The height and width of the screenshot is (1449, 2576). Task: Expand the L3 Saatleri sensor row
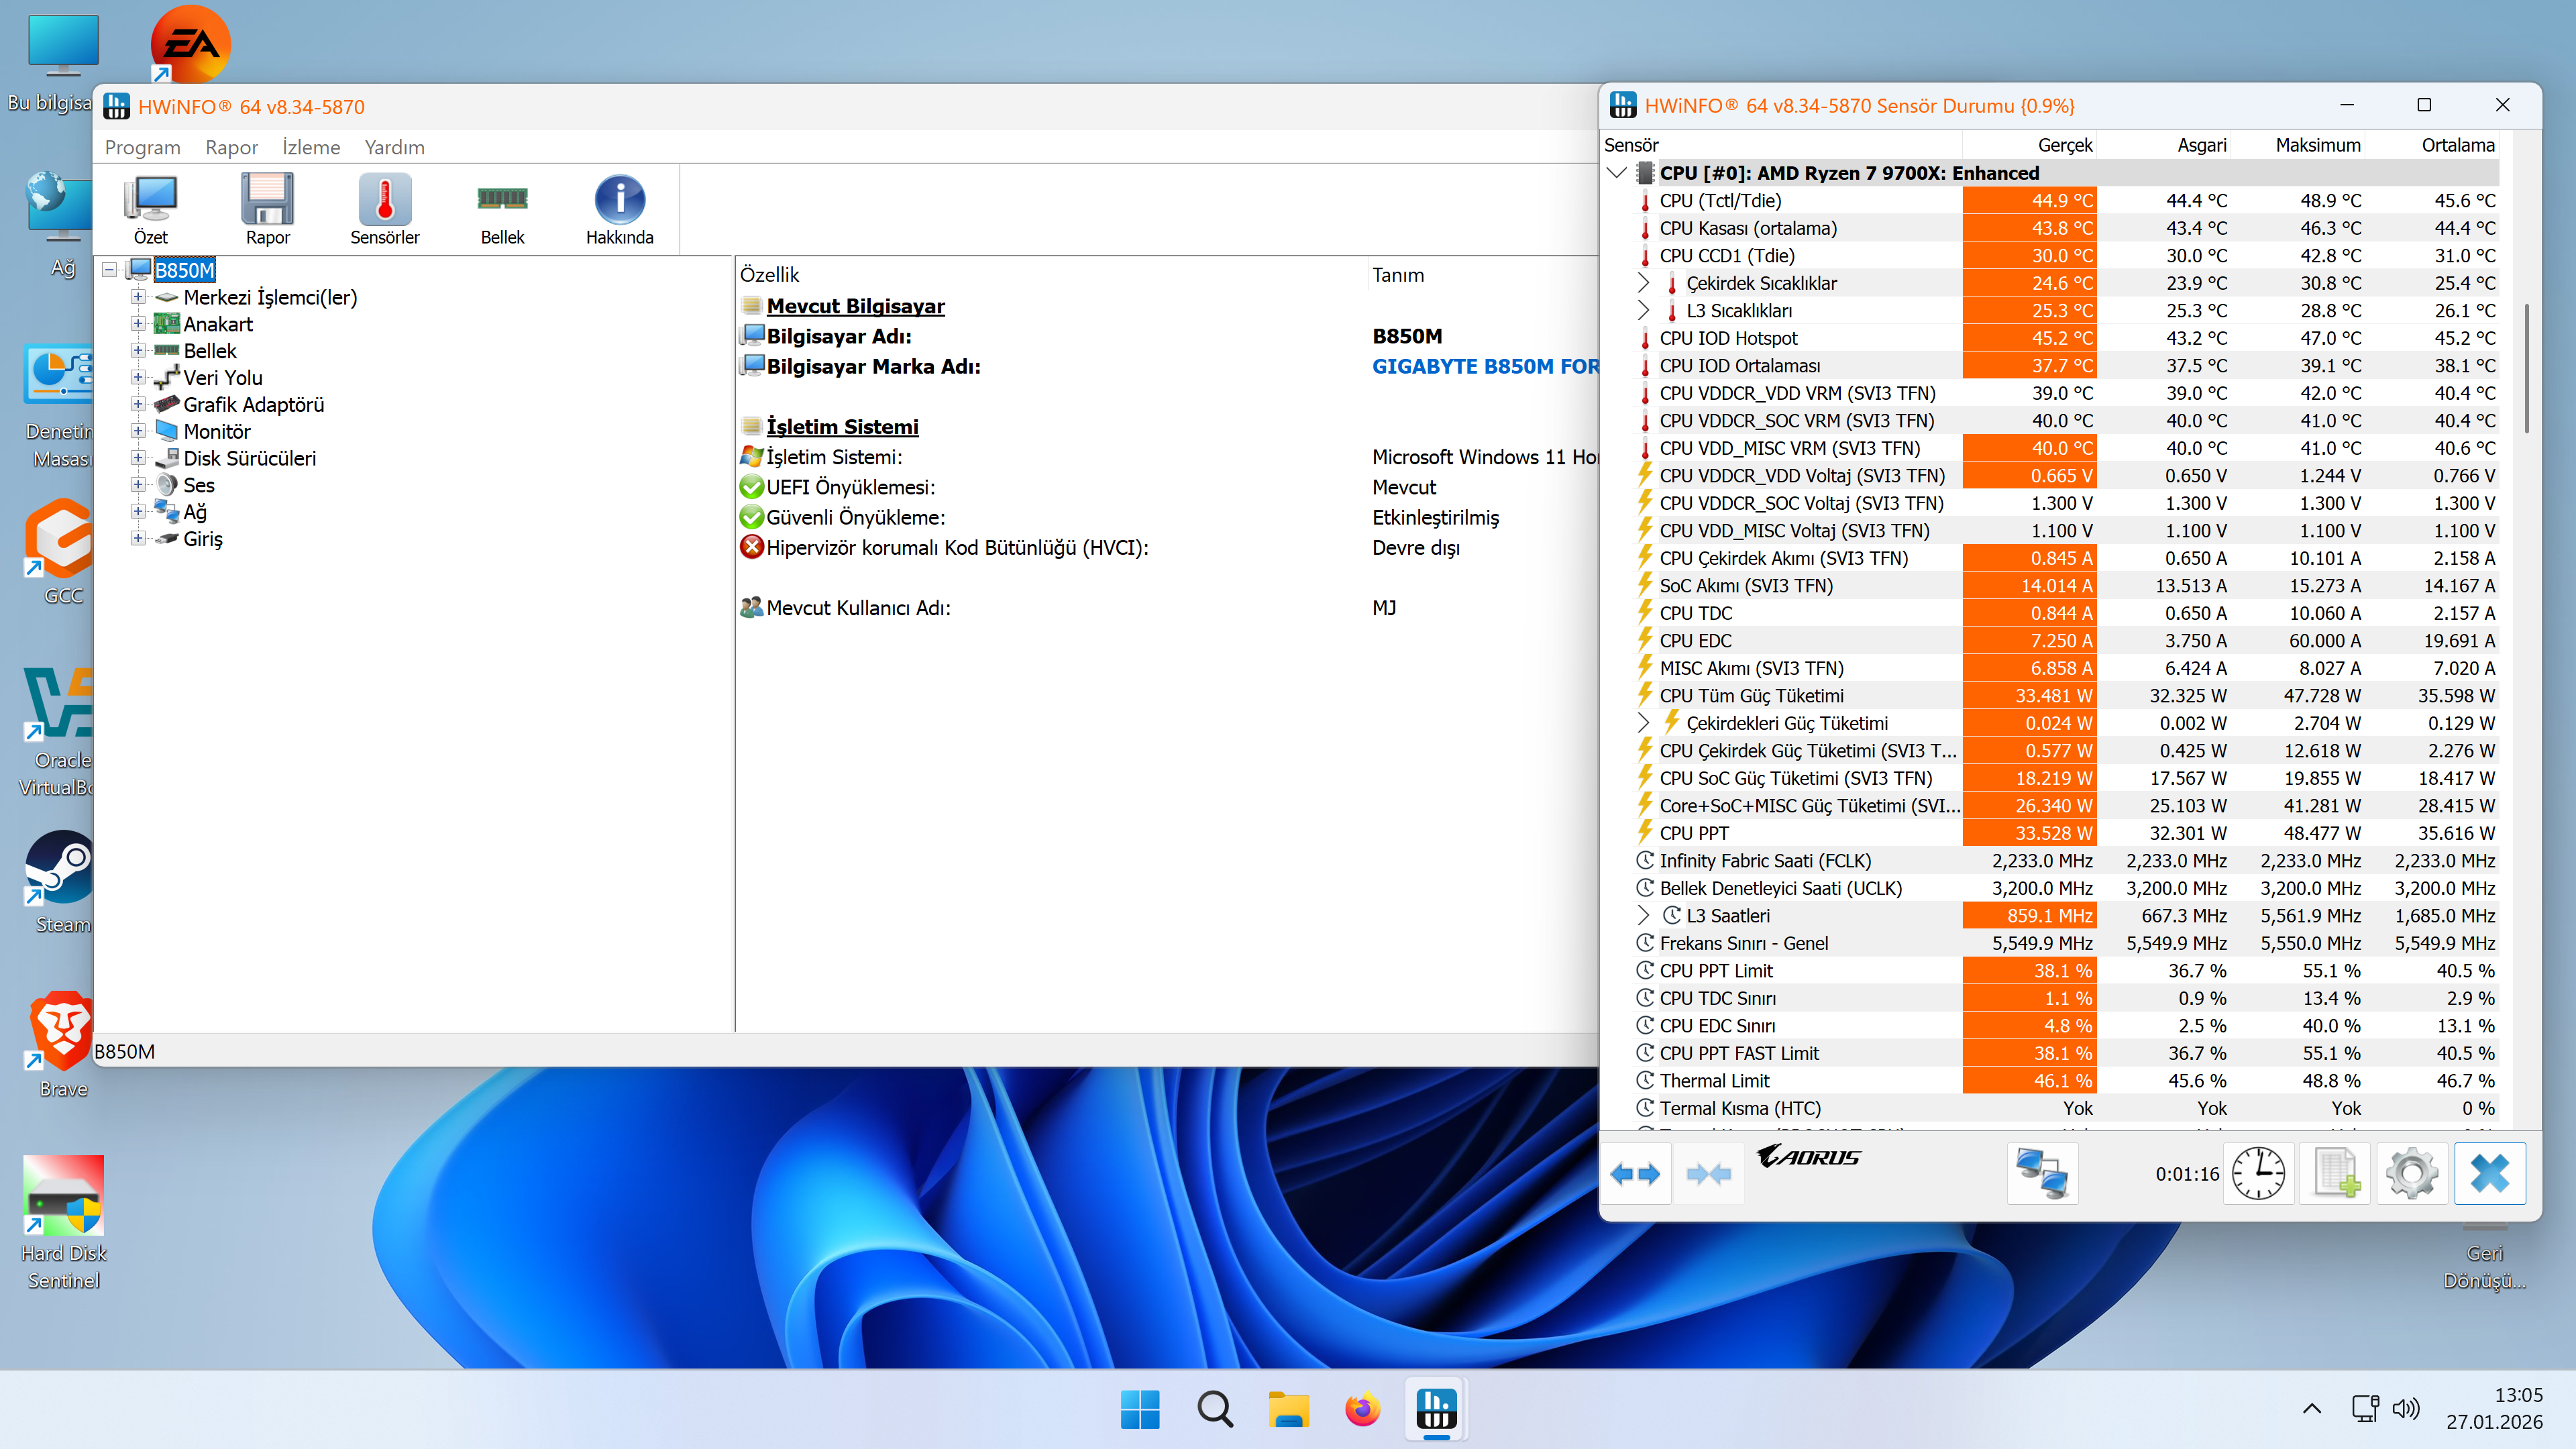pos(1643,915)
